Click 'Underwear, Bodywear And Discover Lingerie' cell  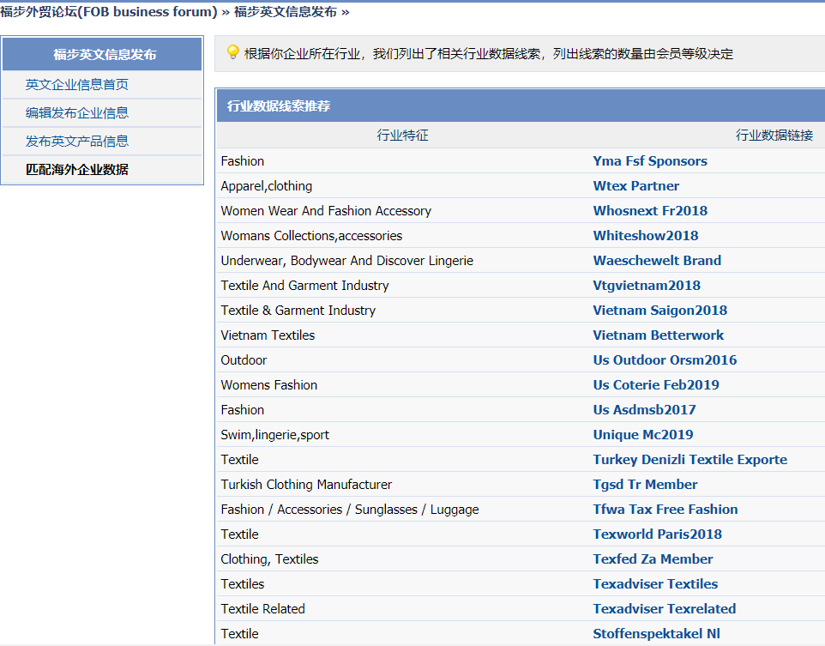point(346,261)
